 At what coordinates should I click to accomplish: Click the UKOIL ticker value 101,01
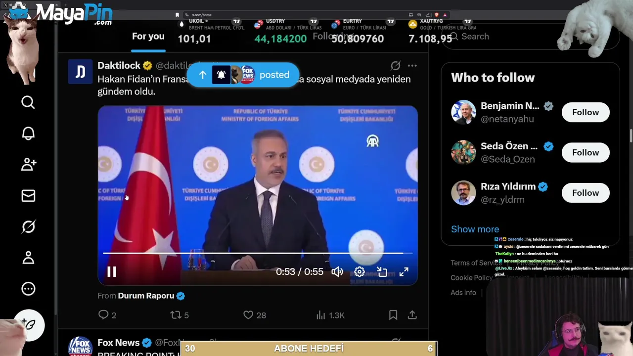click(x=194, y=39)
